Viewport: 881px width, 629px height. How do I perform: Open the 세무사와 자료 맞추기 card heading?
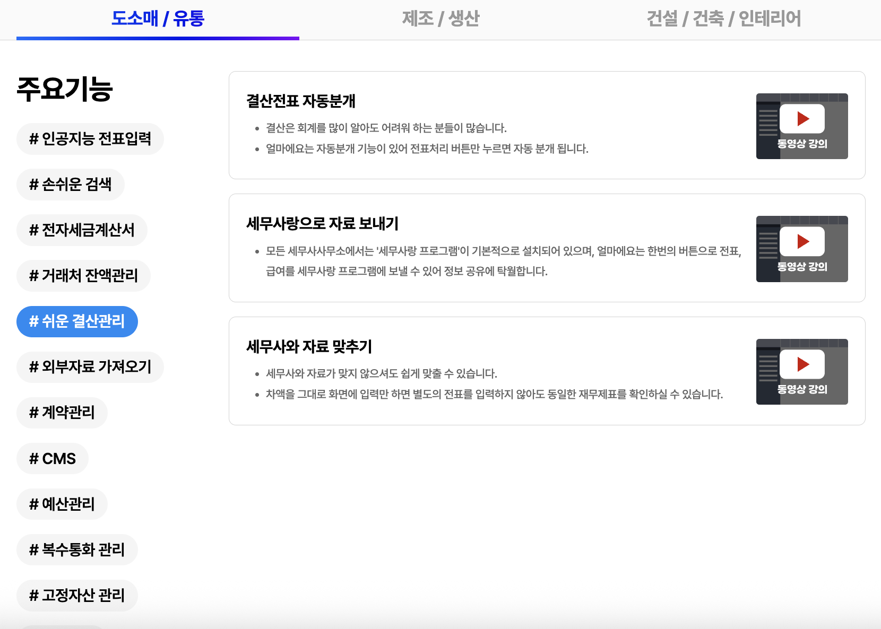tap(310, 347)
